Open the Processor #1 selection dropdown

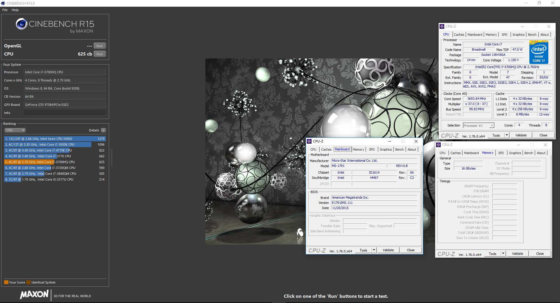click(x=479, y=126)
